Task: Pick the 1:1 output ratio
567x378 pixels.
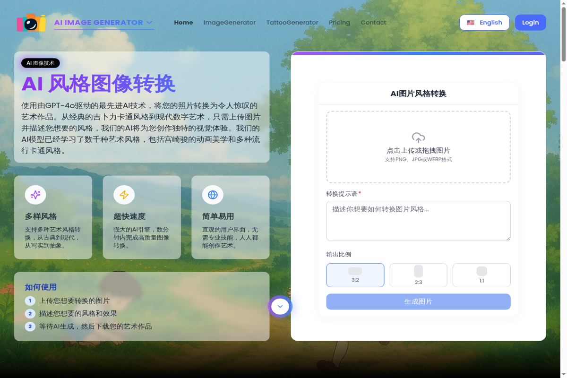Action: coord(481,275)
